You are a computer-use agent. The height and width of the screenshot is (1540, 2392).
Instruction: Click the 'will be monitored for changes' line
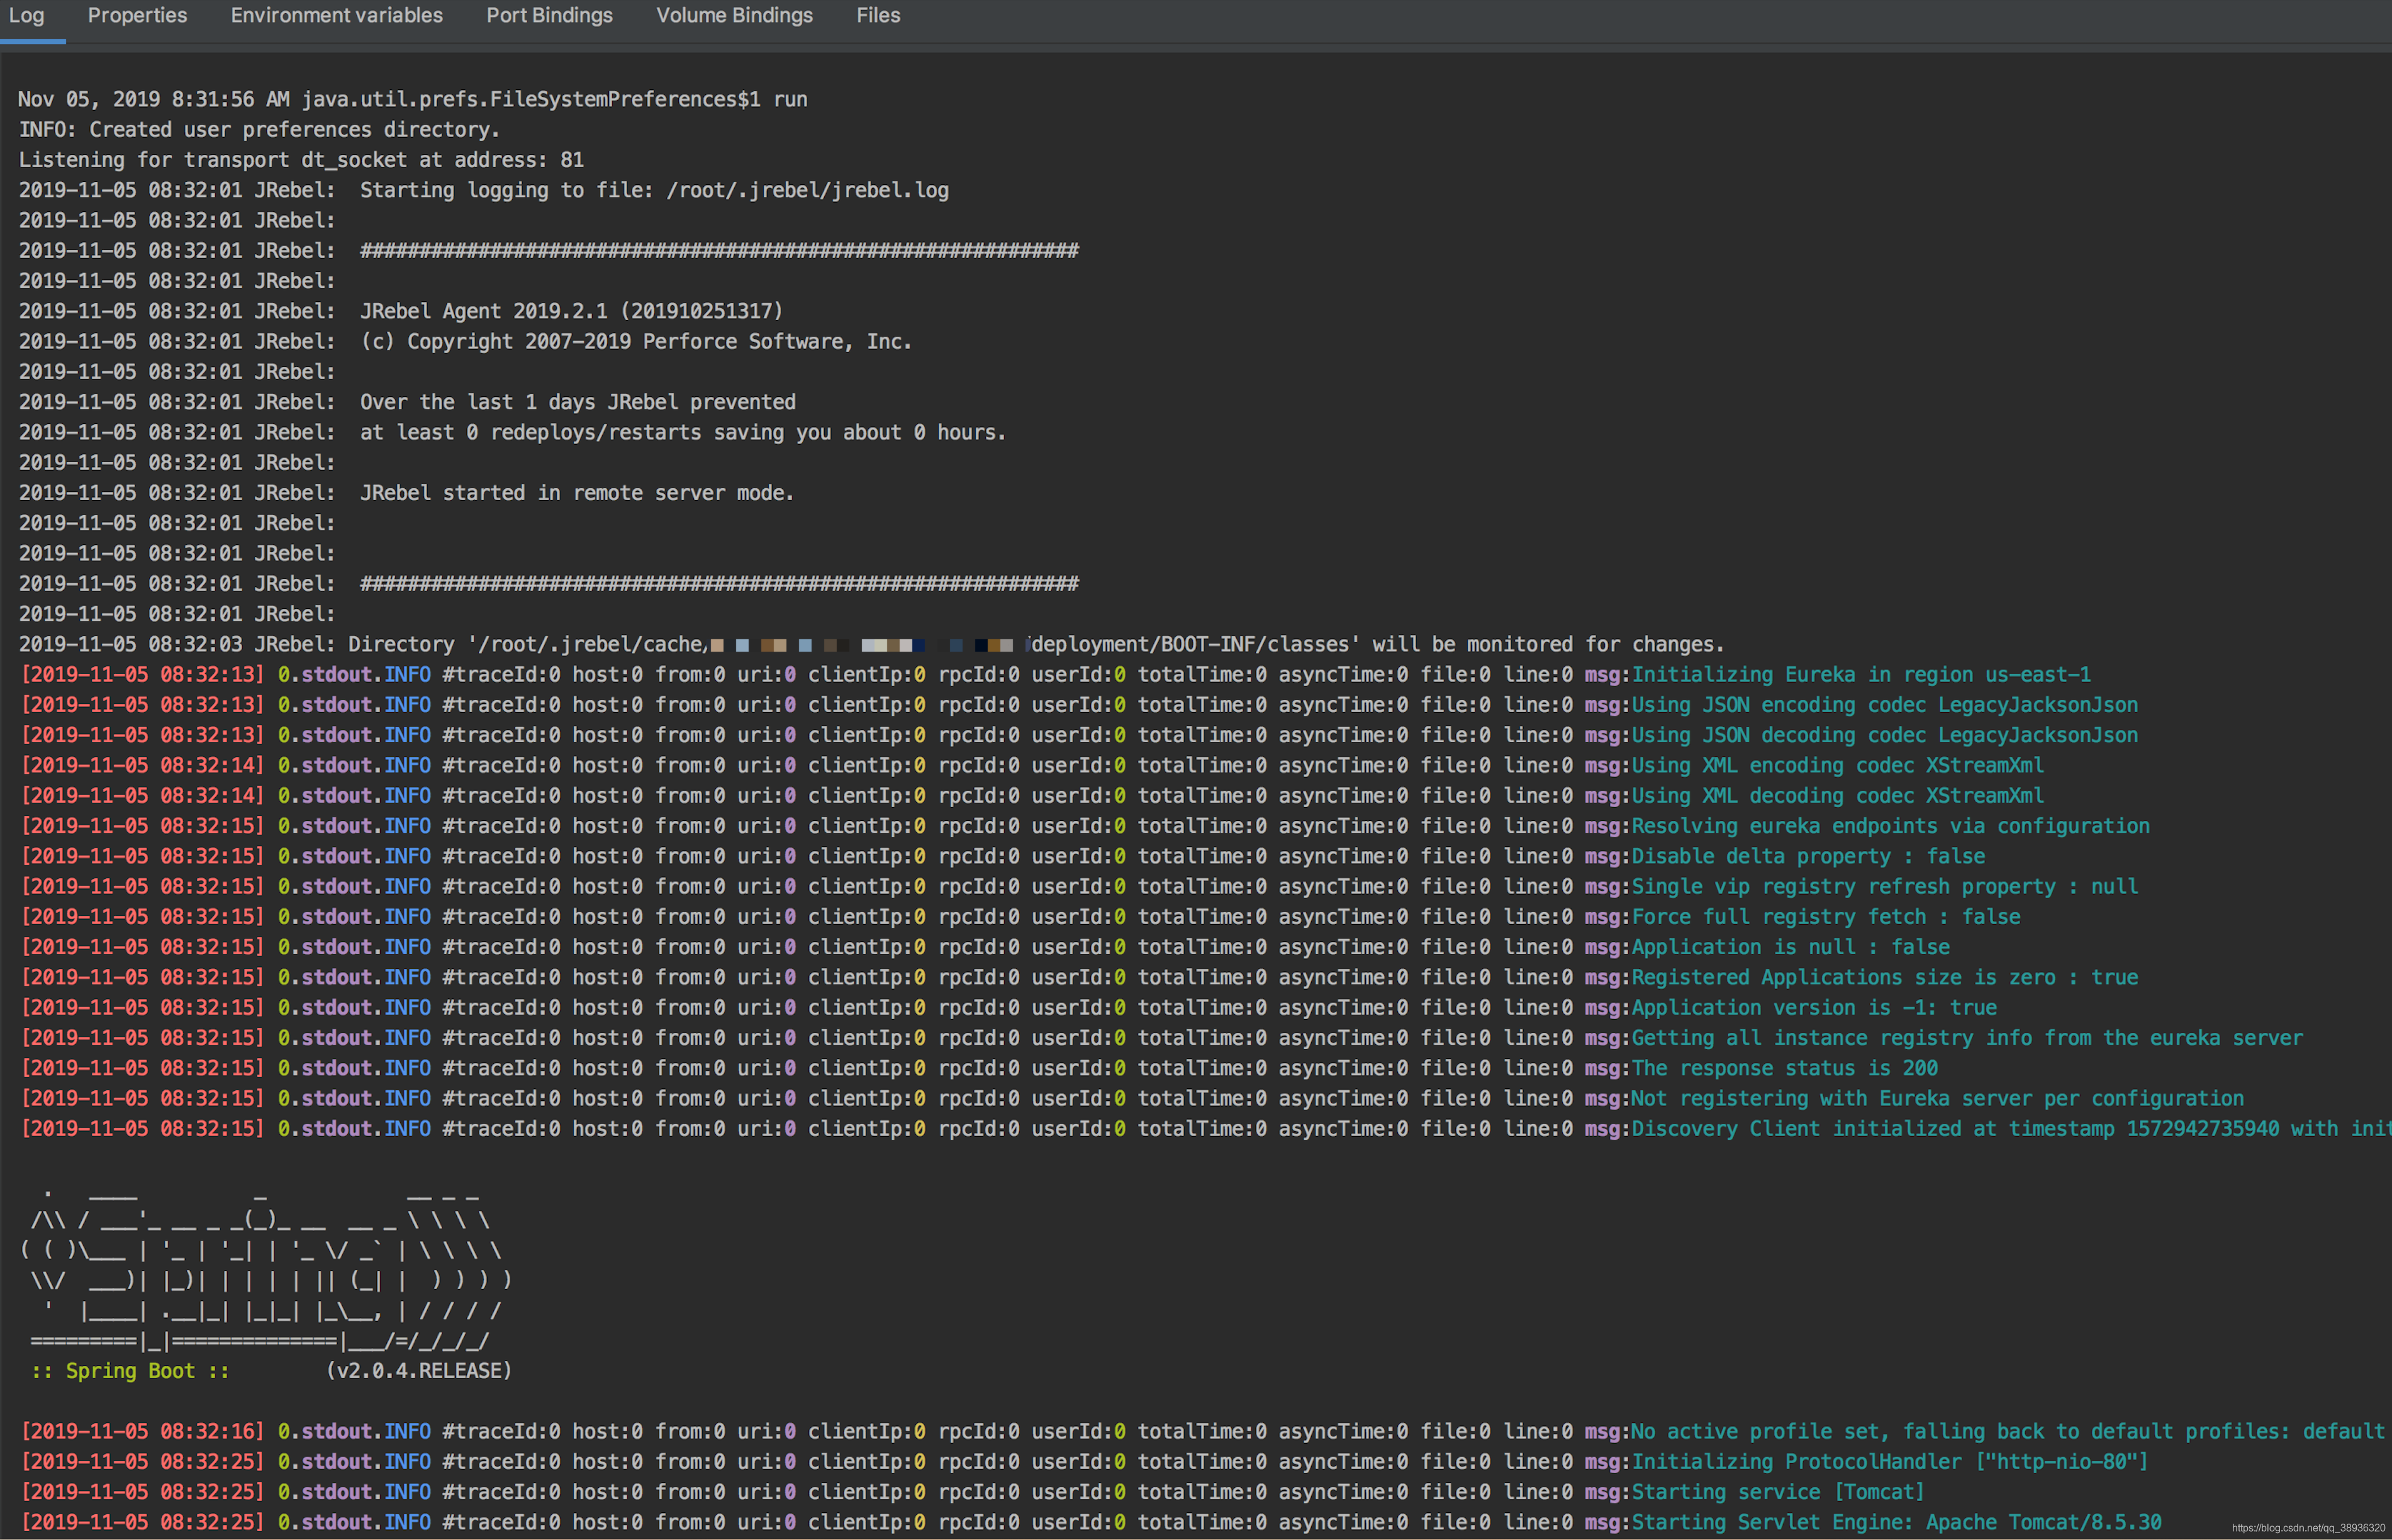point(871,645)
